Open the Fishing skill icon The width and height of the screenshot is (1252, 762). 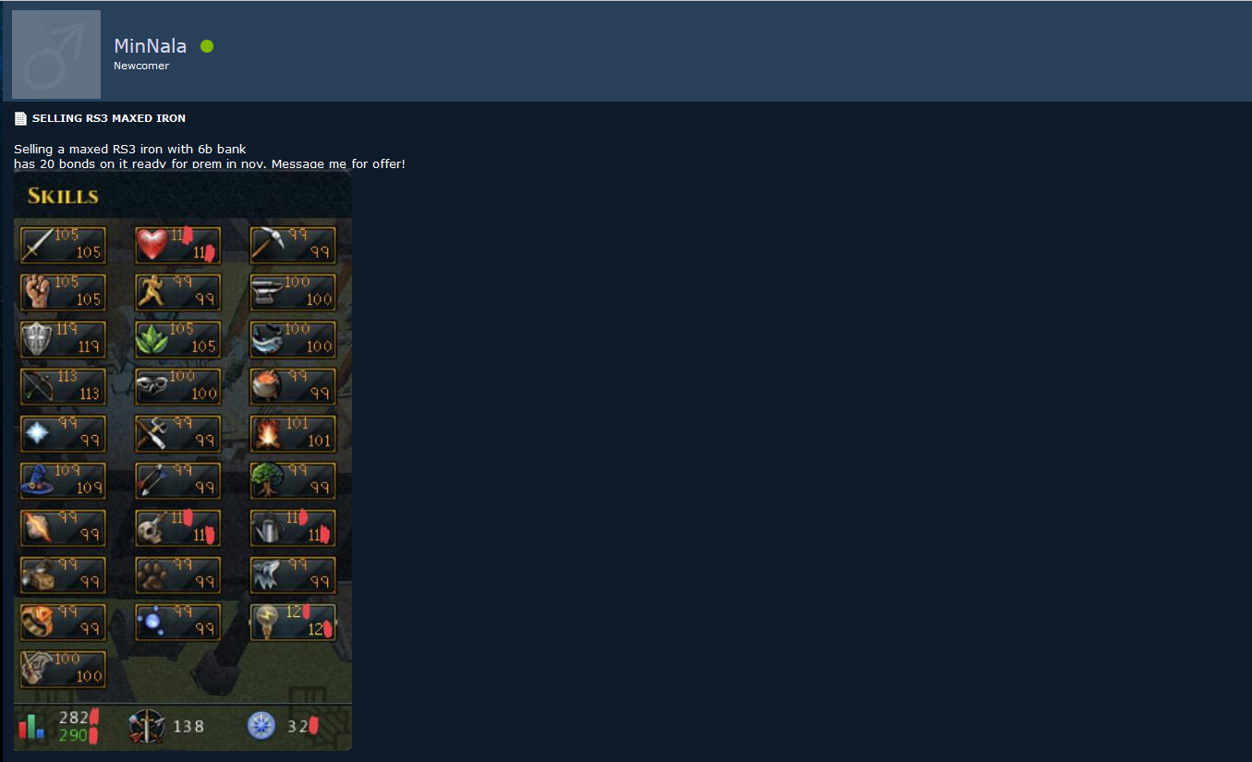[x=267, y=339]
